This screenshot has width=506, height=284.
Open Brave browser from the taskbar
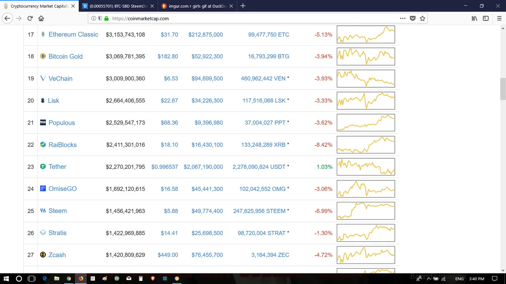pyautogui.click(x=153, y=278)
